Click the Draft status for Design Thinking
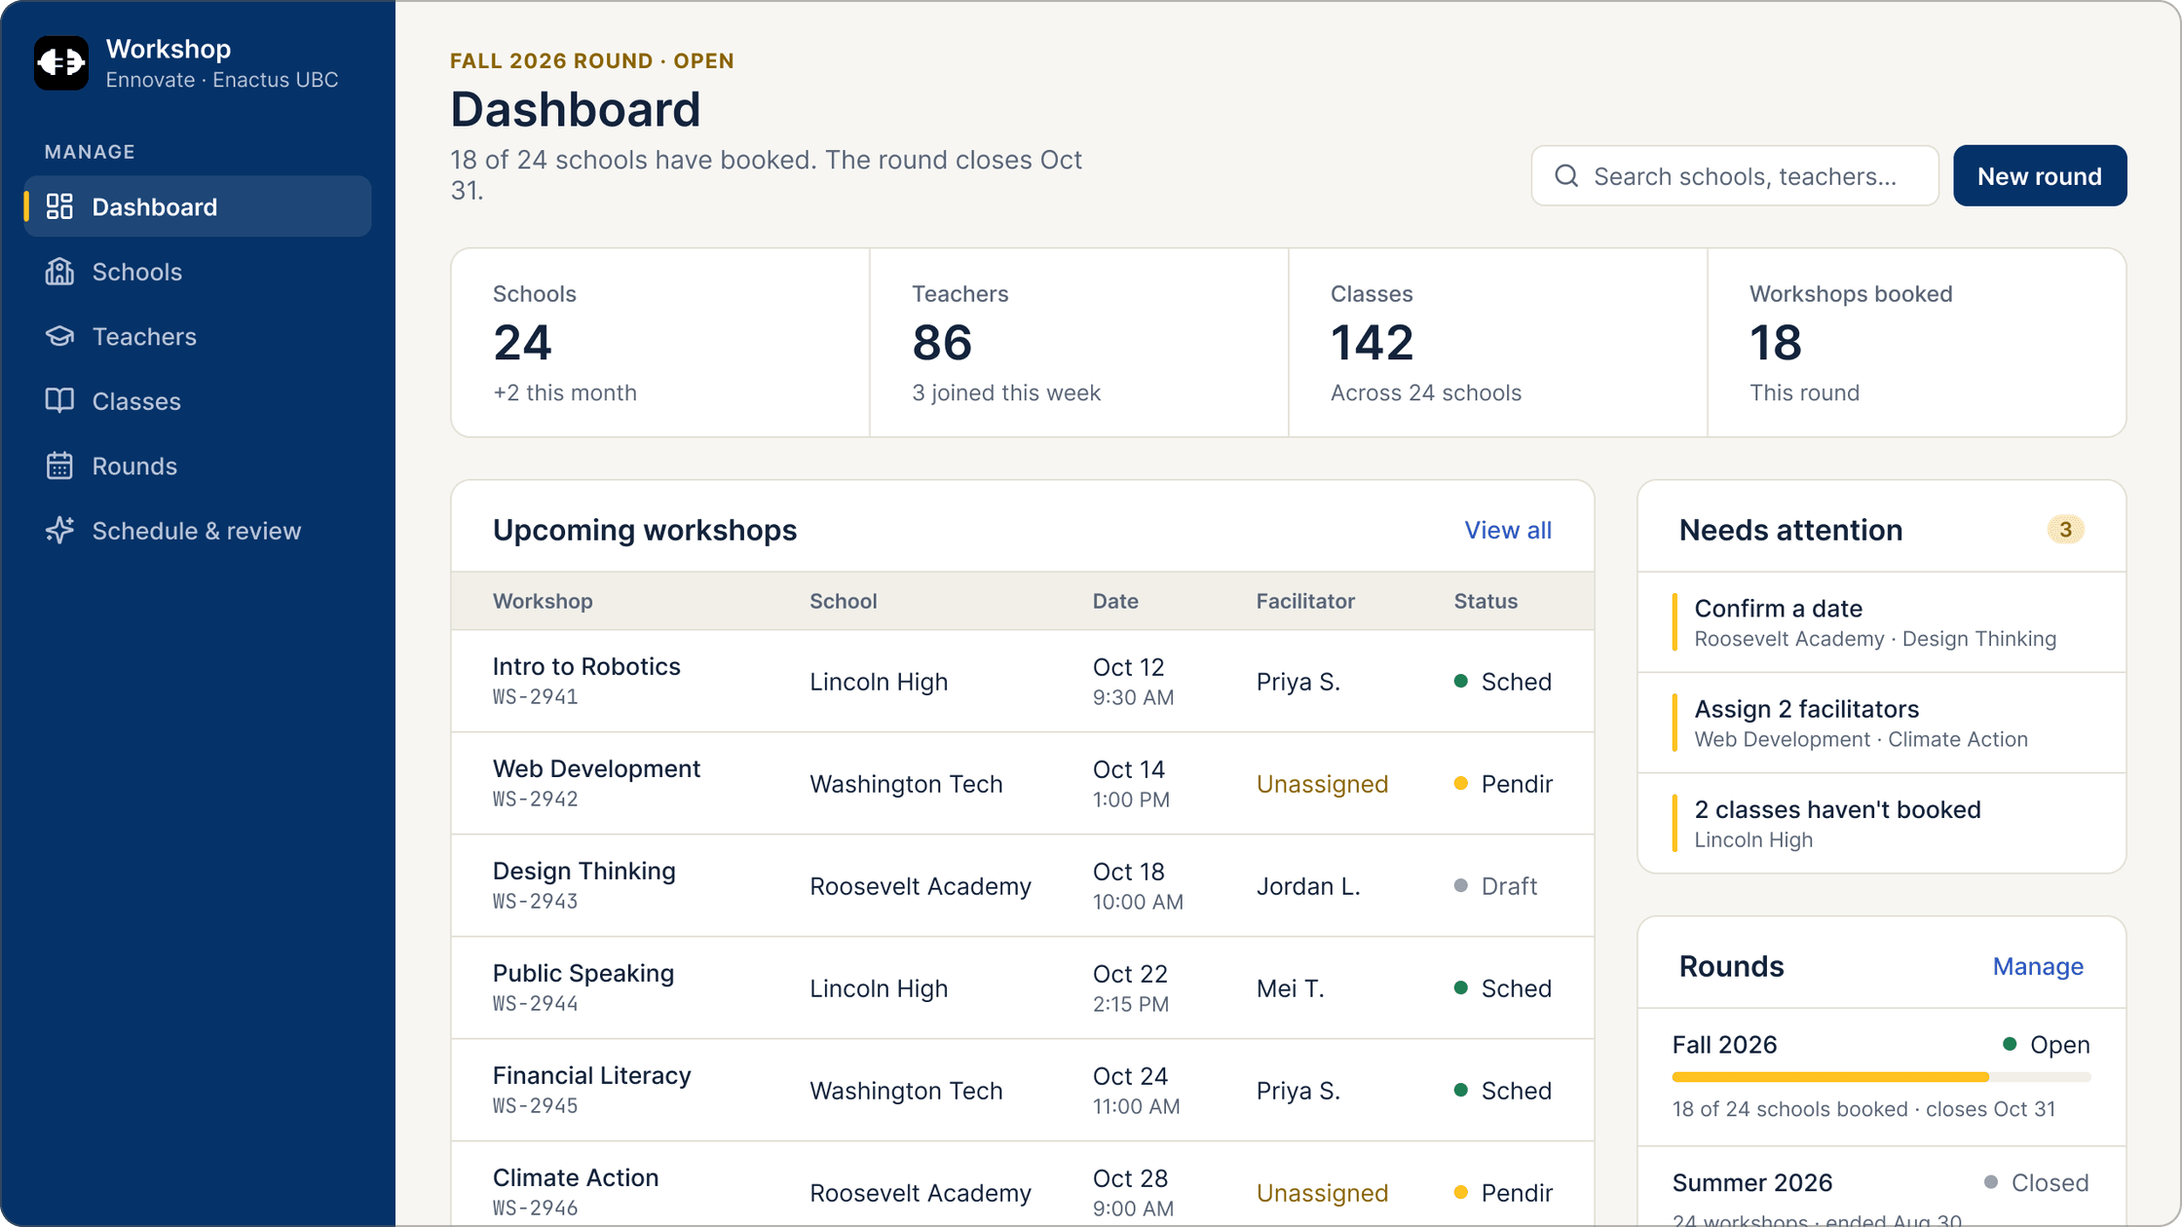 click(1495, 886)
